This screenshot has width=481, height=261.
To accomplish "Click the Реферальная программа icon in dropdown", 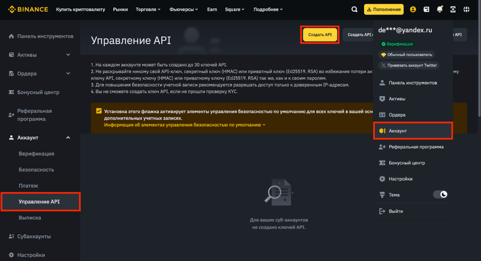I will tap(382, 147).
